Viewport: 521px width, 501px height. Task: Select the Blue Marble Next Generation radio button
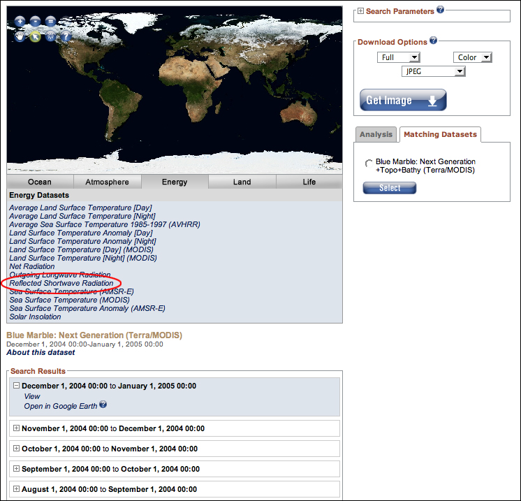(x=369, y=164)
